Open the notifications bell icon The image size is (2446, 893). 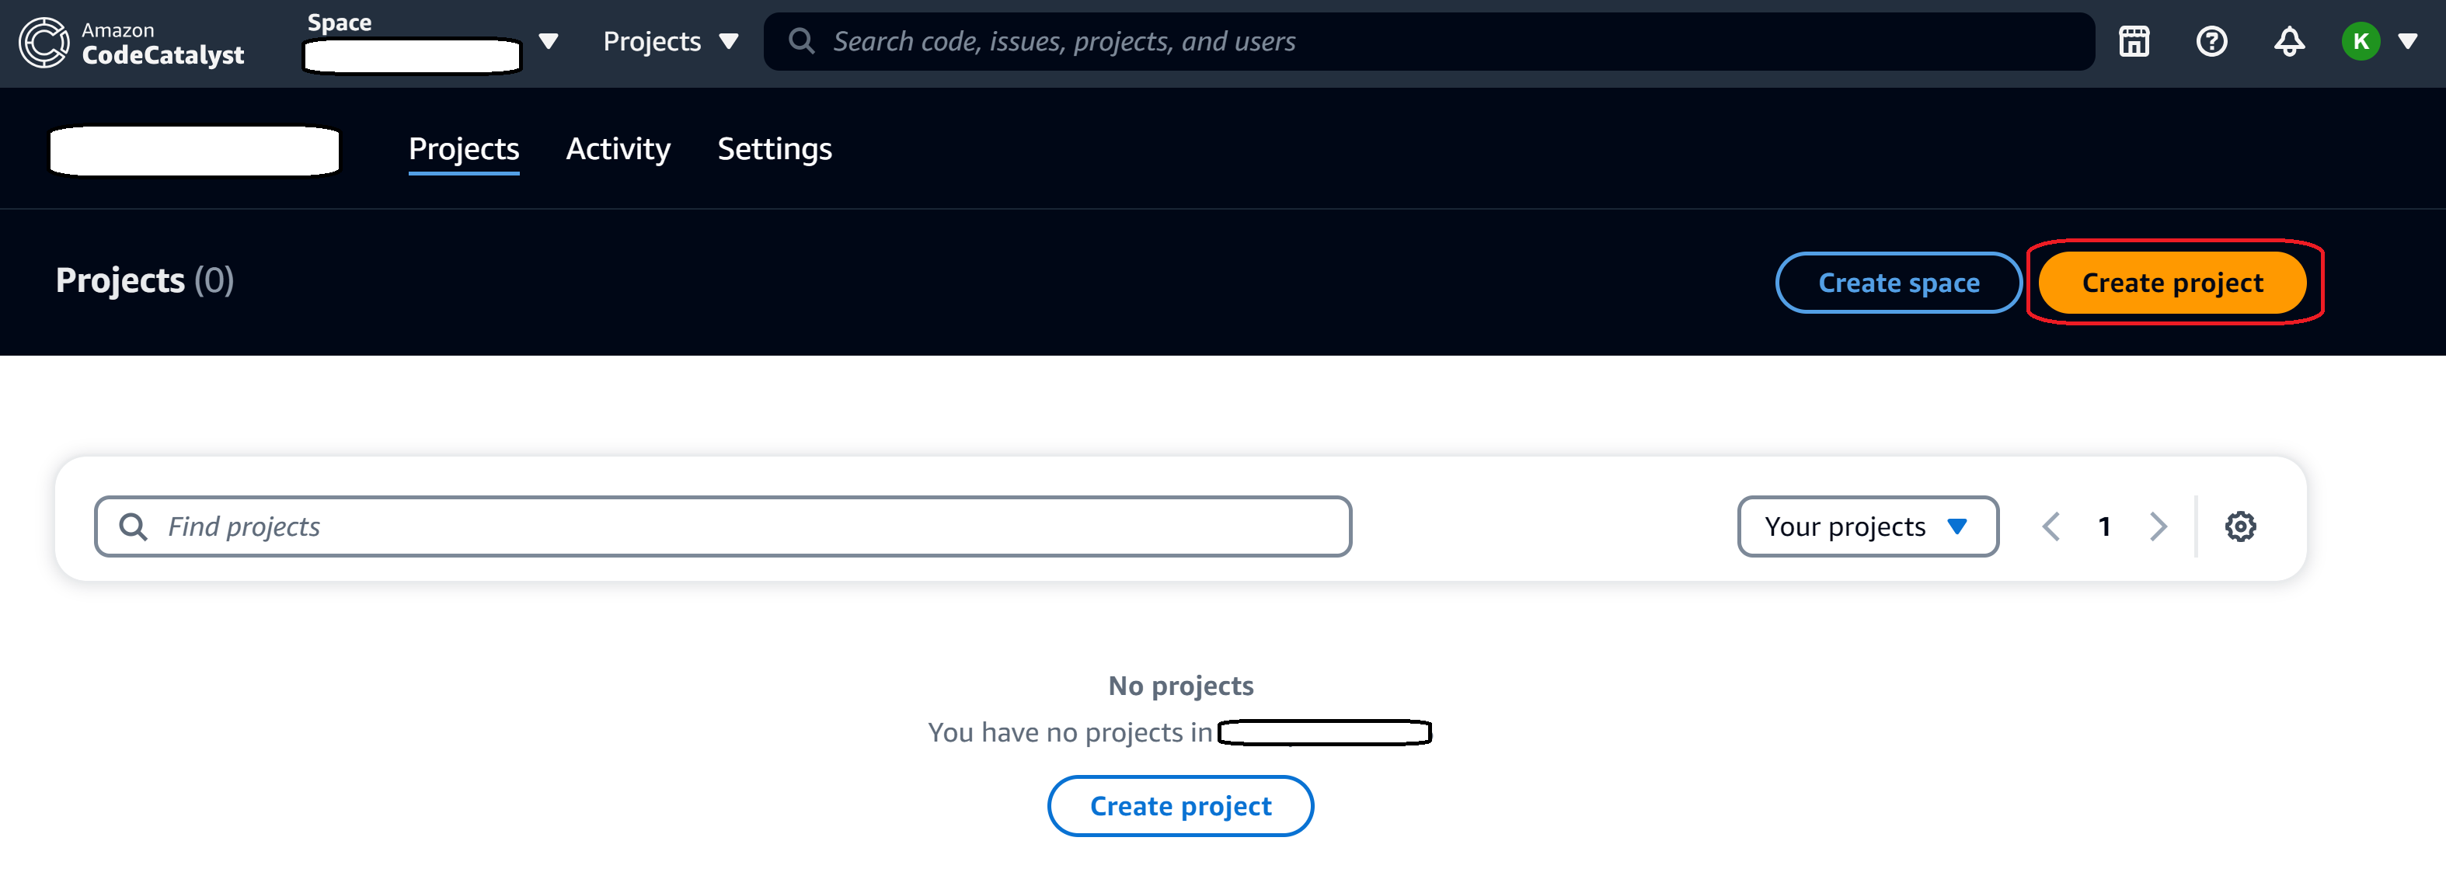[x=2288, y=42]
